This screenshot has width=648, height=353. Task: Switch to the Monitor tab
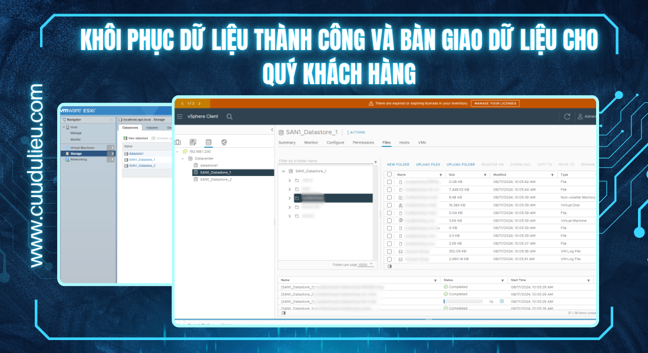[311, 142]
